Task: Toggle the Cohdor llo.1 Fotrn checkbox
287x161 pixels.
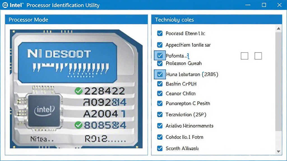Action: click(160, 137)
